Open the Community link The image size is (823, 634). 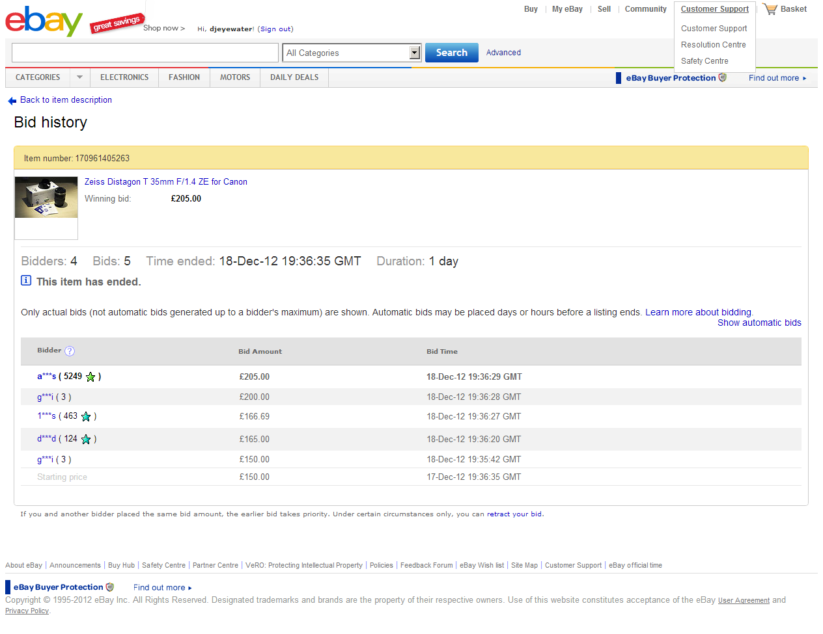pyautogui.click(x=646, y=9)
